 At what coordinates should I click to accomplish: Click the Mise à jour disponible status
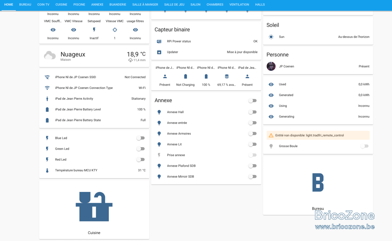click(x=242, y=52)
